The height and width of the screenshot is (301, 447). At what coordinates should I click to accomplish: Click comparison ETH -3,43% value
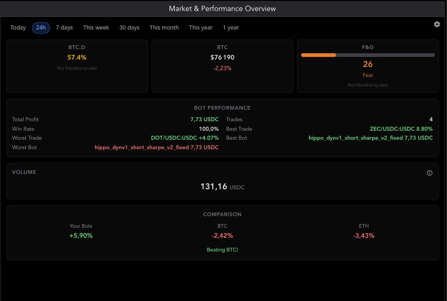pos(364,236)
